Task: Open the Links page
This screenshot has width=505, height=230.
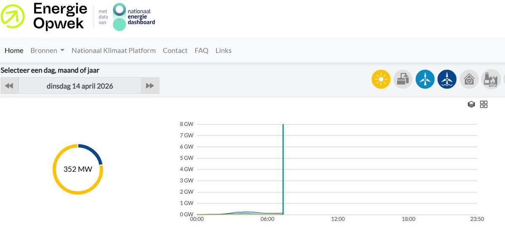Action: [224, 51]
